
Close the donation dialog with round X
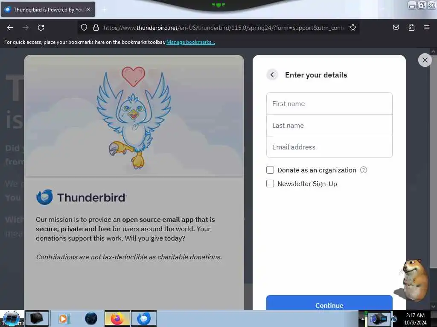point(425,60)
